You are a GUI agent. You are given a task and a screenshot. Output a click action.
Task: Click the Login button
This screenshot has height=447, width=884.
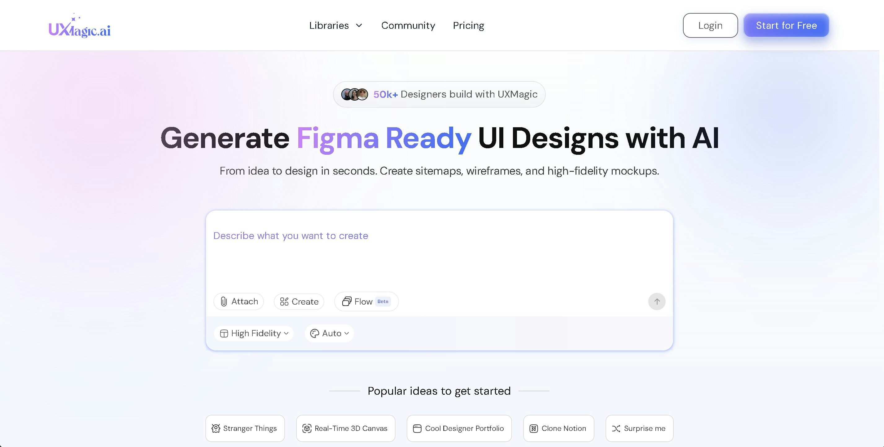(x=710, y=25)
